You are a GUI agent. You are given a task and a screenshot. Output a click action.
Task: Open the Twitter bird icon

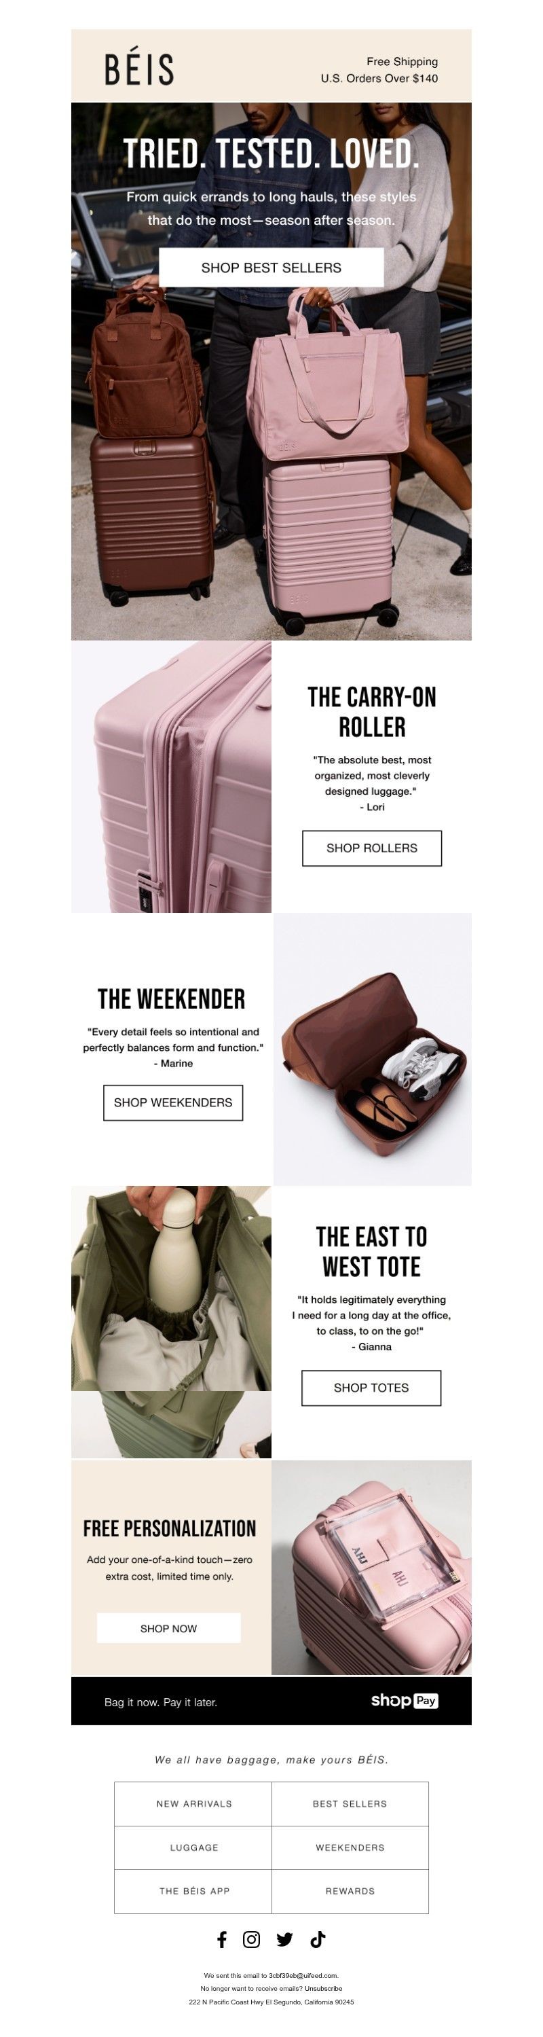[x=284, y=1939]
